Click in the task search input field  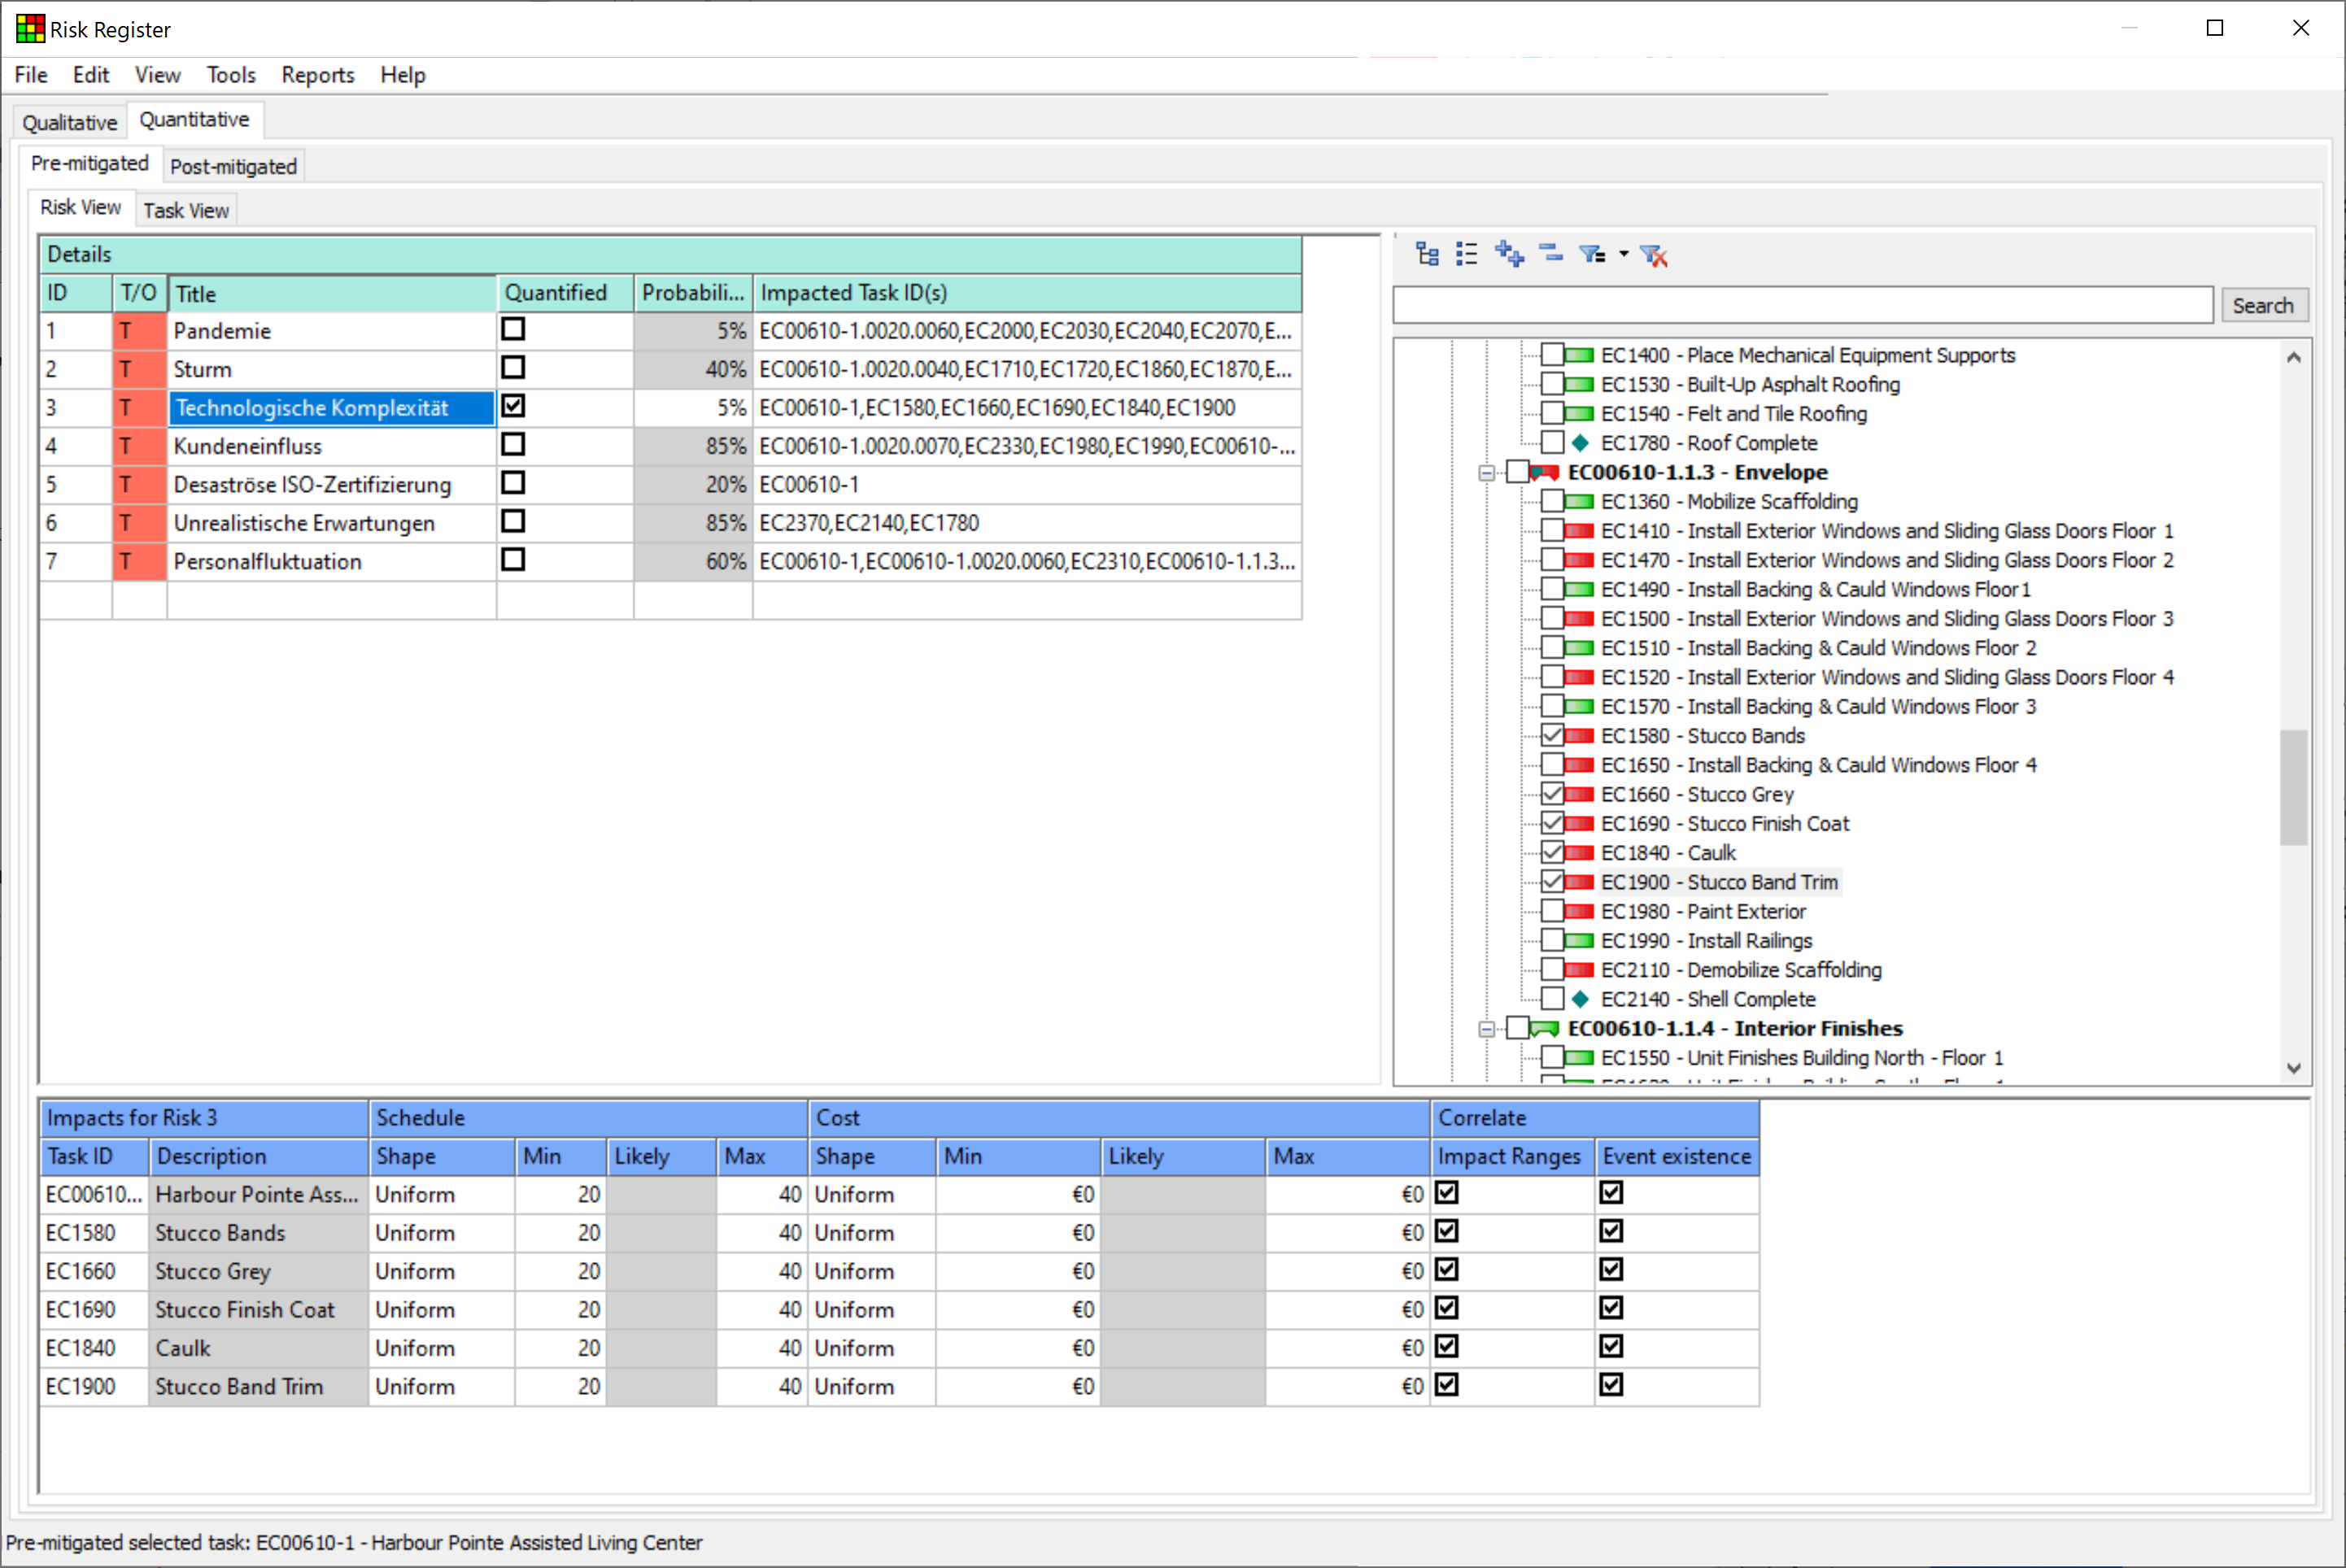pos(1802,306)
